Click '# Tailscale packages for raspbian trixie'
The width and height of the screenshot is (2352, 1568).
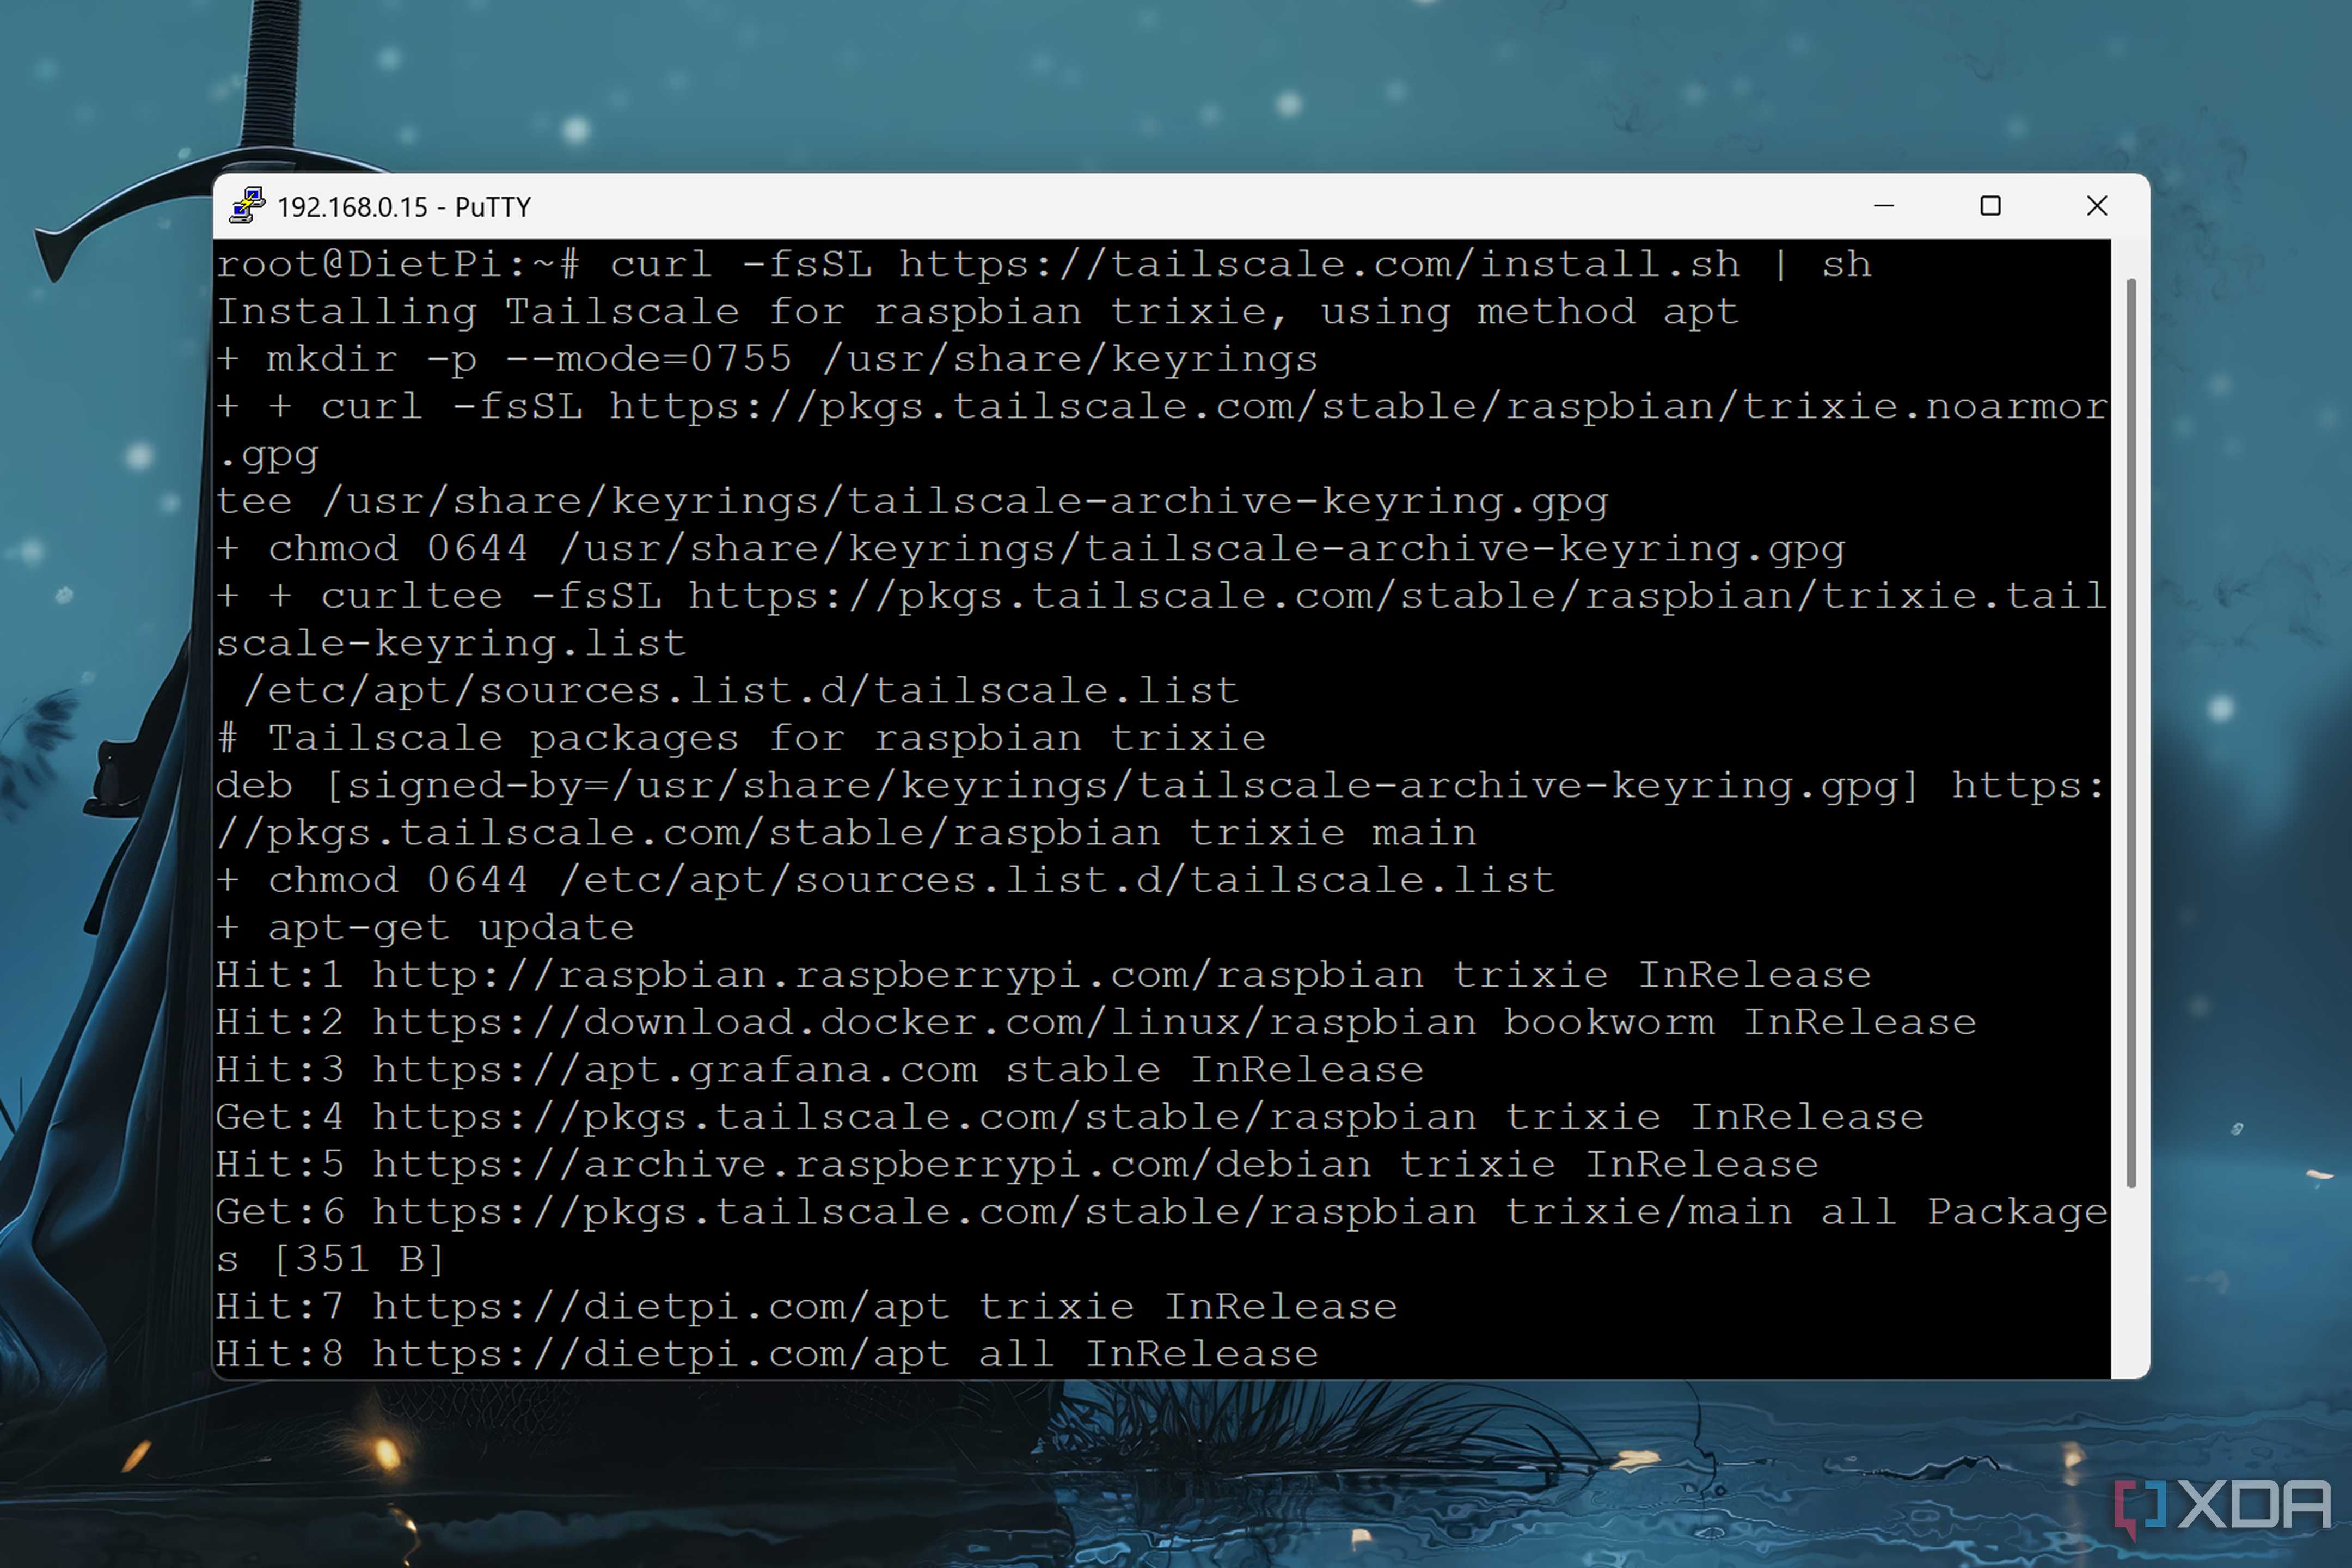click(741, 739)
